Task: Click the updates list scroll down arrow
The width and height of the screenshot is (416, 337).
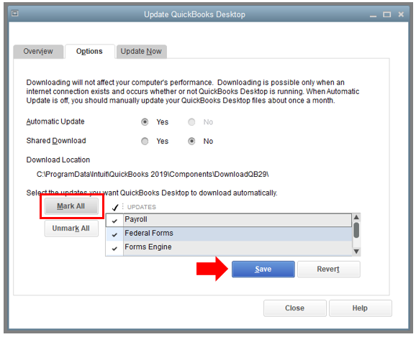Action: coord(356,251)
